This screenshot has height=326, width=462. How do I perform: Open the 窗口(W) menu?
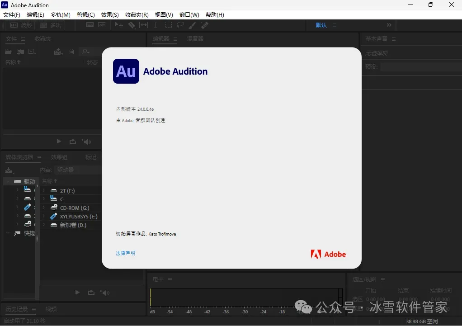coord(189,15)
